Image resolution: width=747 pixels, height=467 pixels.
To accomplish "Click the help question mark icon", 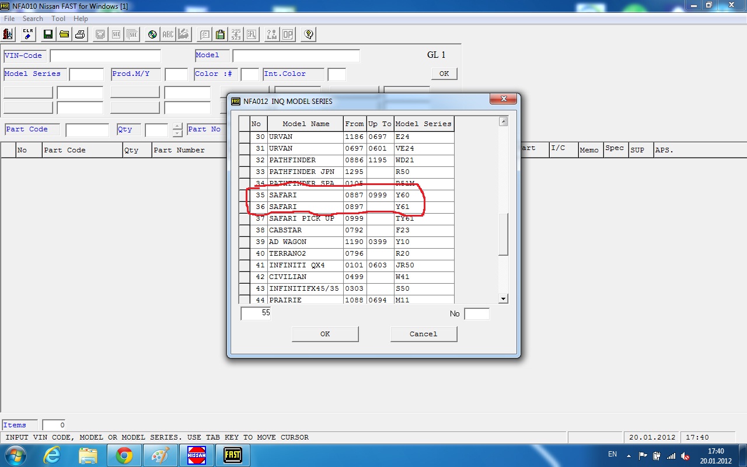I will [x=309, y=34].
